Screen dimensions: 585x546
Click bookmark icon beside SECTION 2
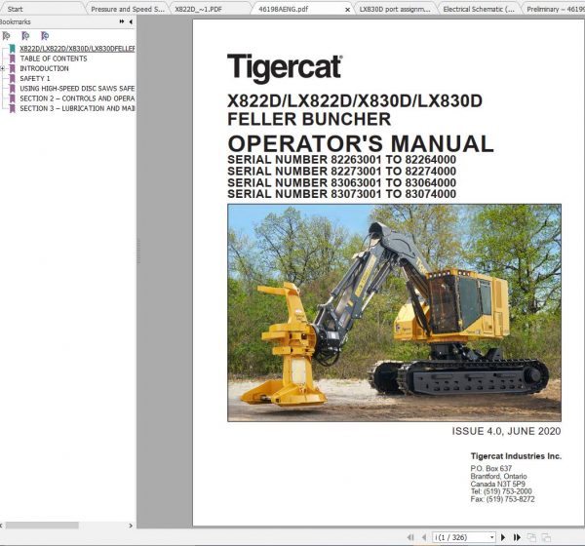(13, 98)
